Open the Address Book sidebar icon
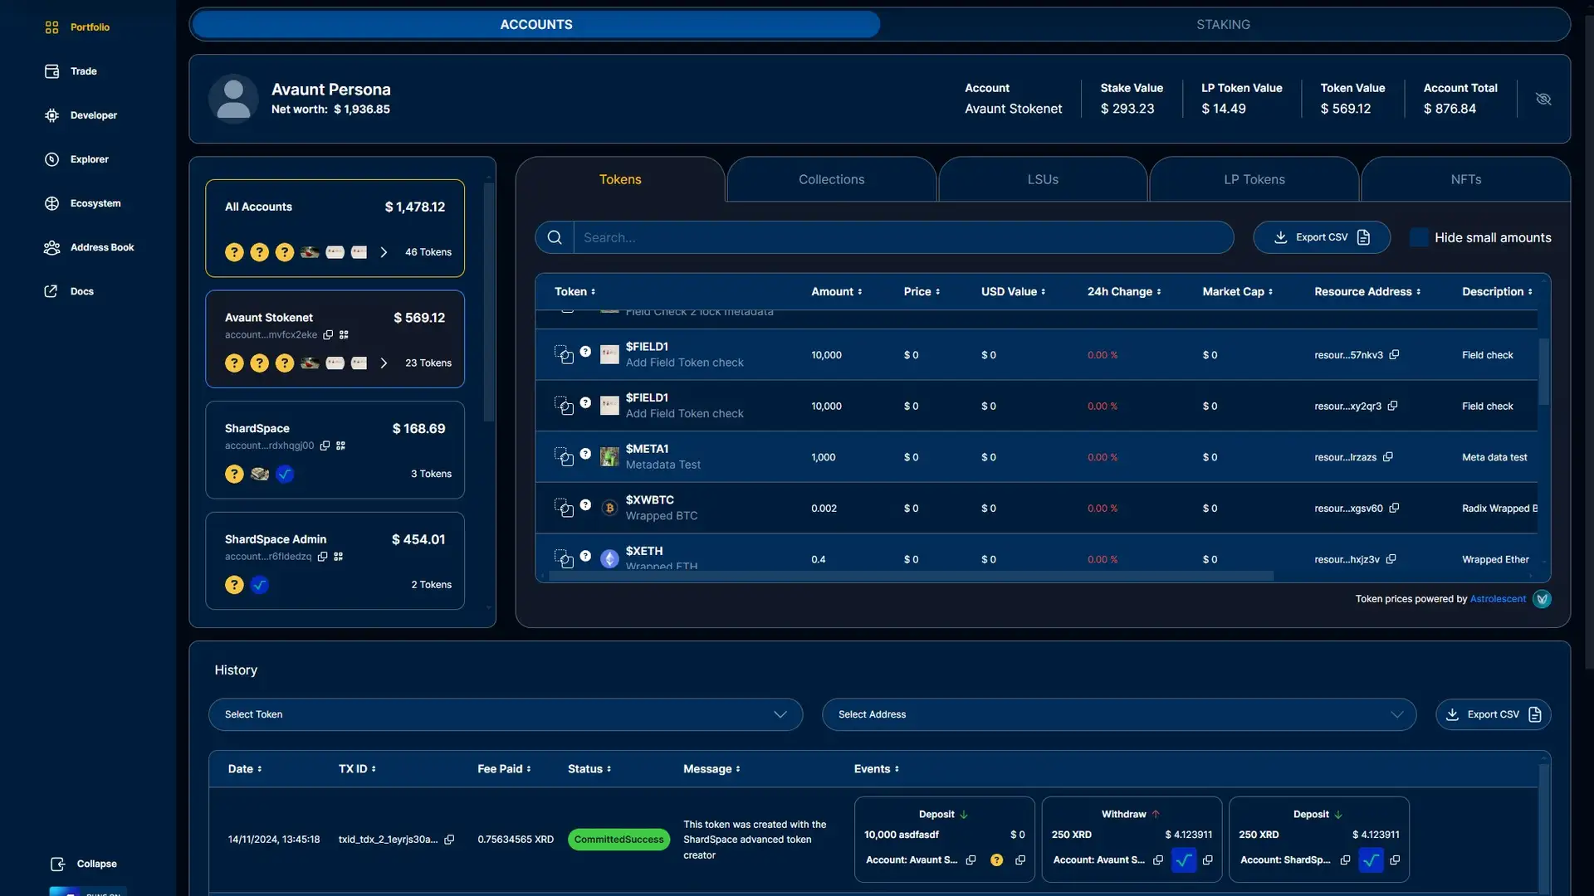The image size is (1594, 896). 51,247
